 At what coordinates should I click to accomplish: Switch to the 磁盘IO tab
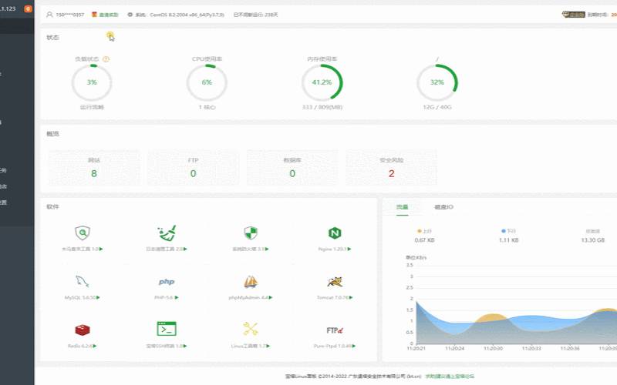pyautogui.click(x=443, y=207)
